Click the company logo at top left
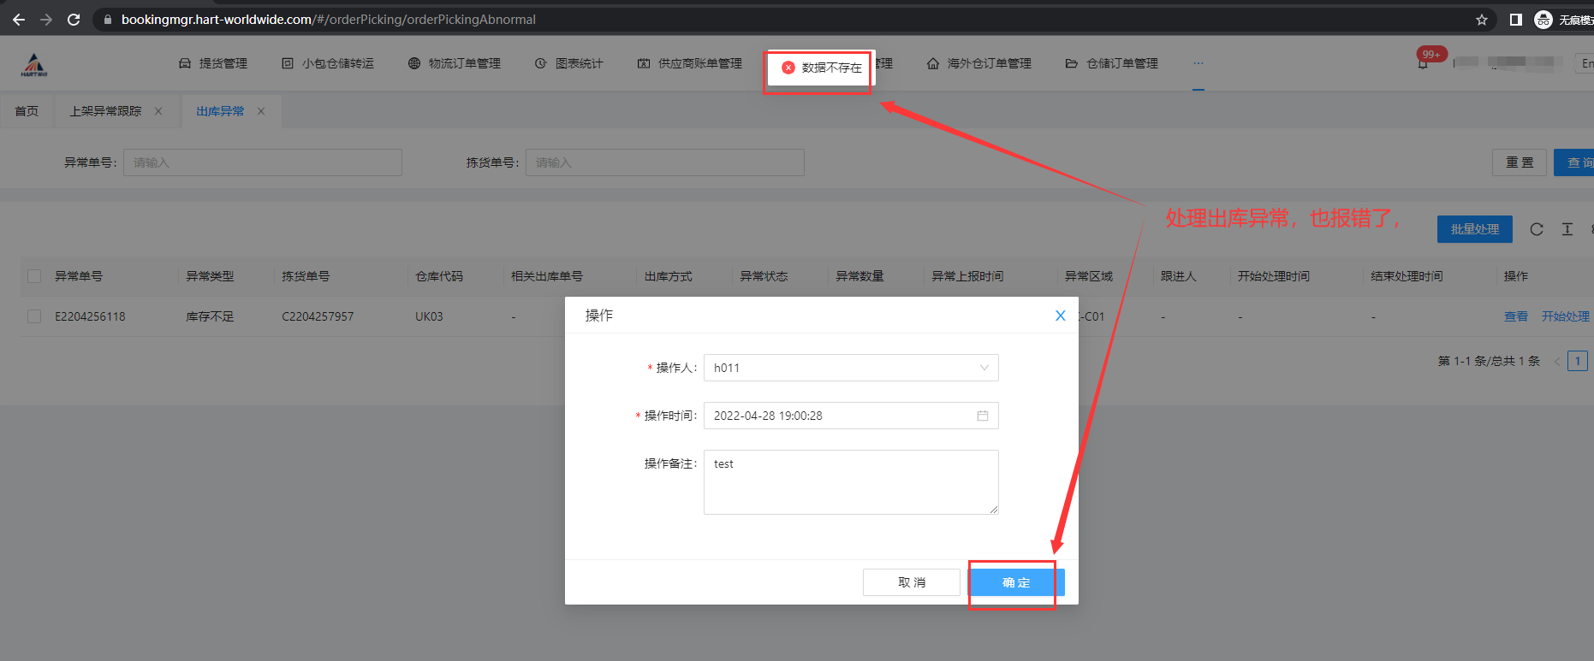 point(34,64)
